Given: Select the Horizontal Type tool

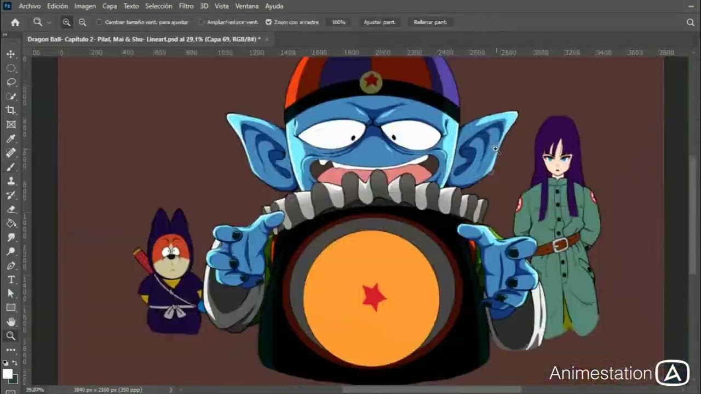Looking at the screenshot, I should [x=11, y=280].
